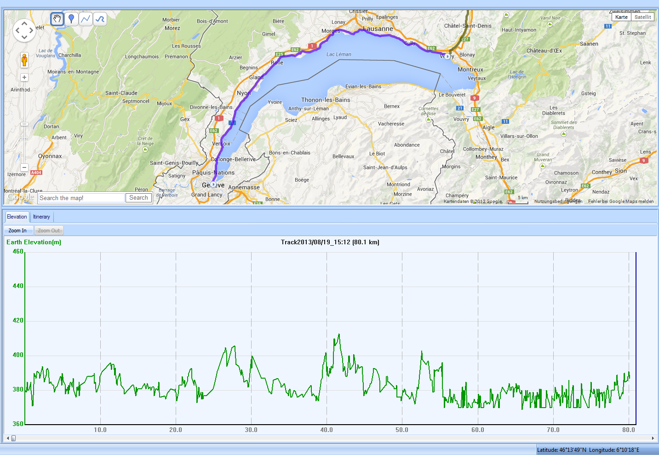The width and height of the screenshot is (659, 455).
Task: Click the map zoom-out minus button
Action: (24, 167)
